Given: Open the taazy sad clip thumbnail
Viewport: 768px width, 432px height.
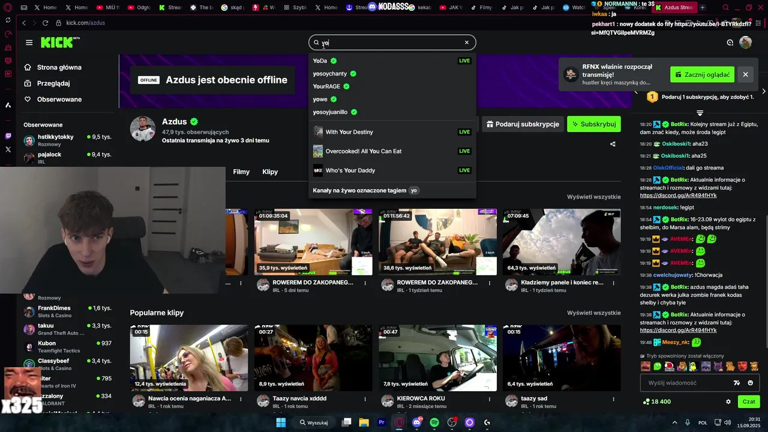Looking at the screenshot, I should coord(562,358).
